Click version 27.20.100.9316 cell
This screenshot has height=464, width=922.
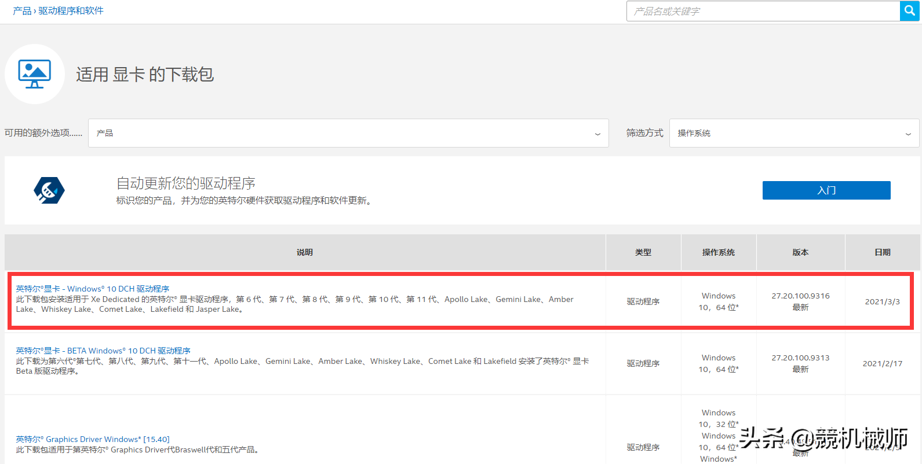pyautogui.click(x=800, y=301)
